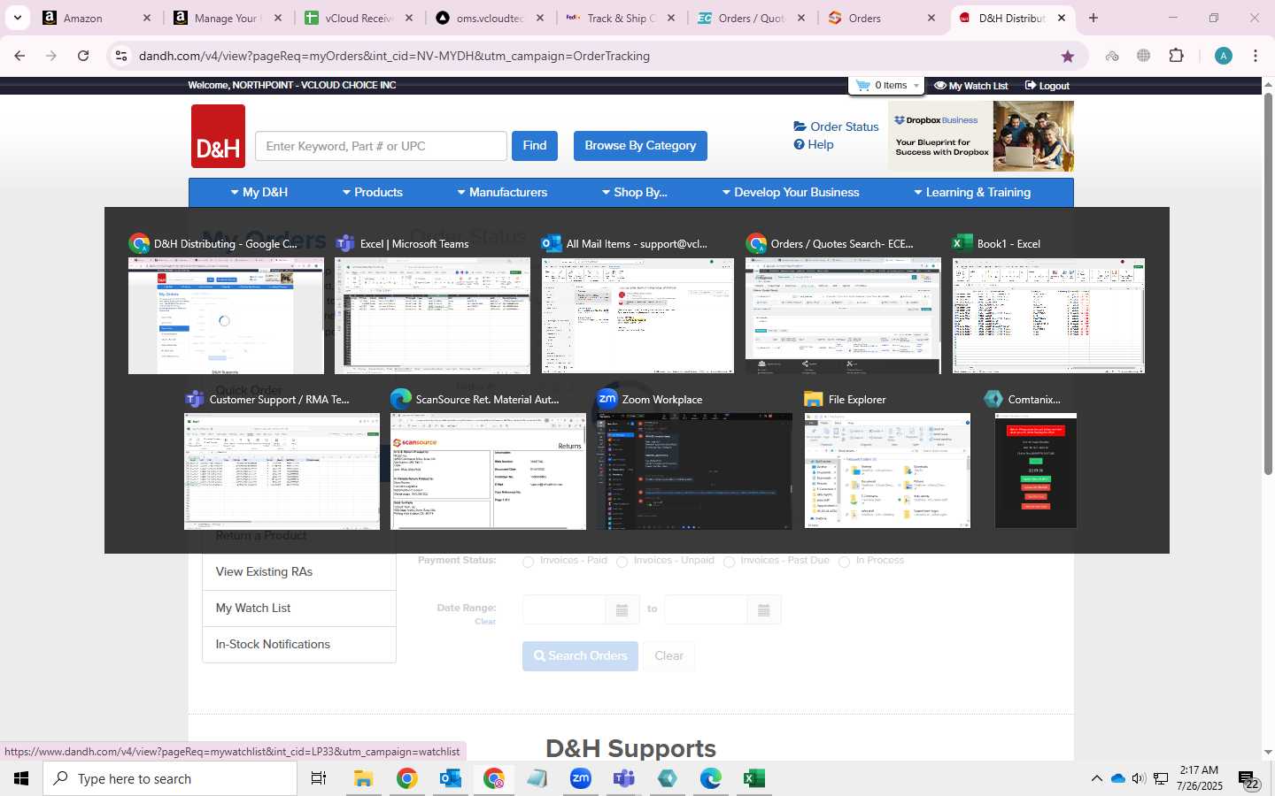Reload the page
Viewport: 1275px width, 796px height.
click(x=83, y=56)
